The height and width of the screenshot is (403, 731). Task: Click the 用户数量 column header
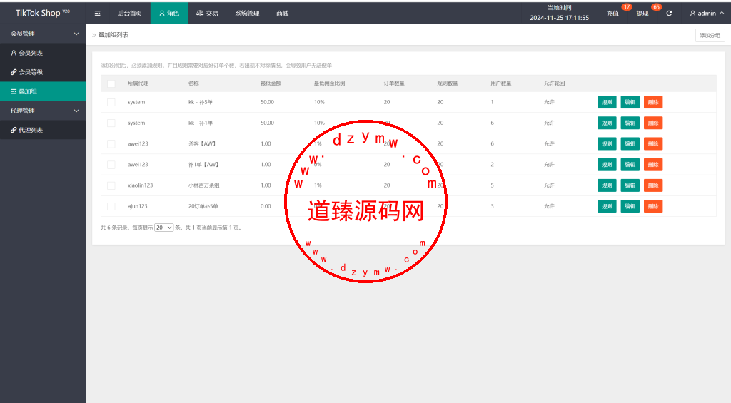(x=501, y=83)
